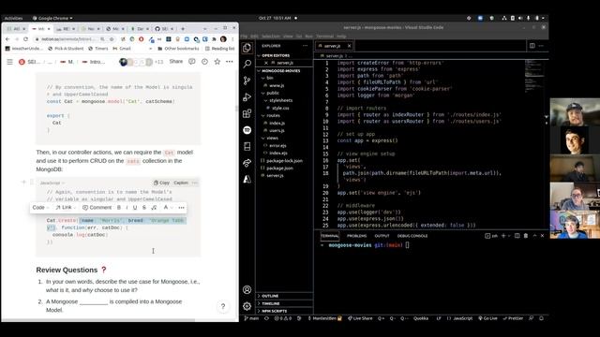Open Notion comments icon
The image size is (600, 337).
click(x=191, y=62)
